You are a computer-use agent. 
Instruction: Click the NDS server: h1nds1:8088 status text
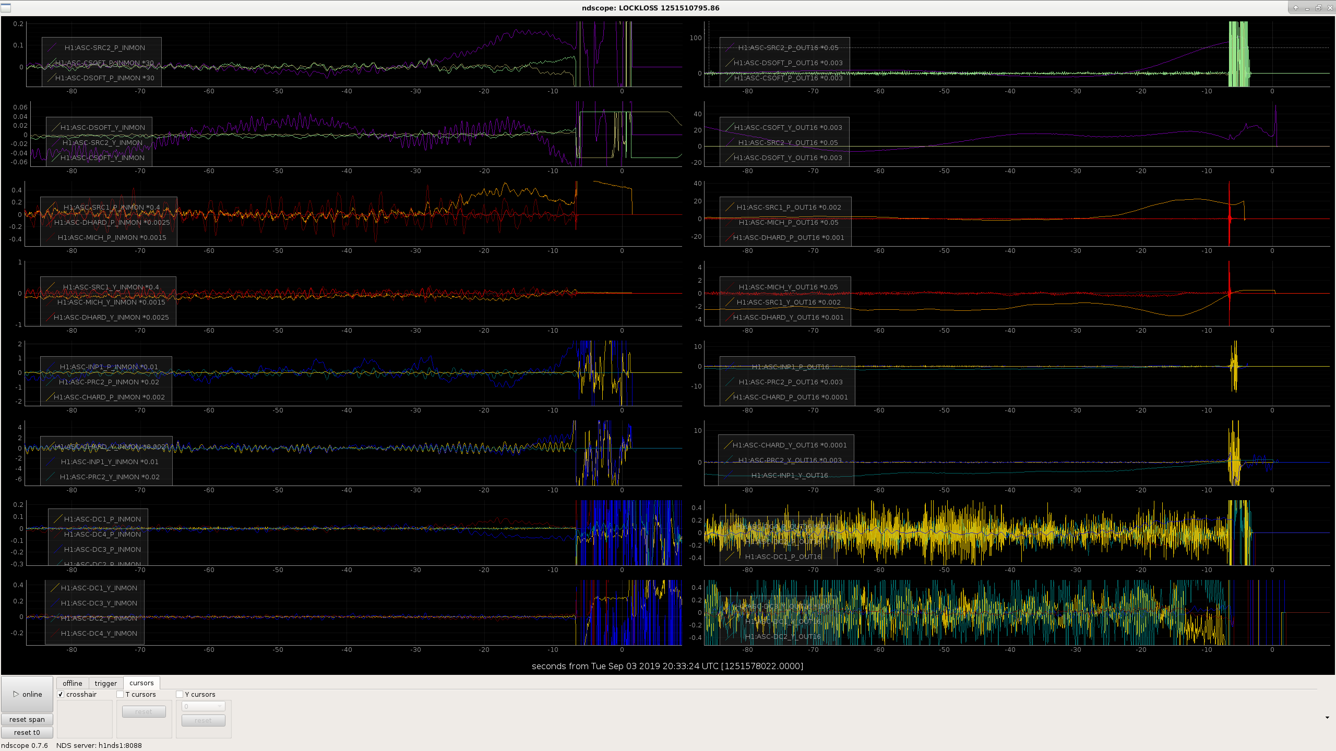click(x=99, y=745)
